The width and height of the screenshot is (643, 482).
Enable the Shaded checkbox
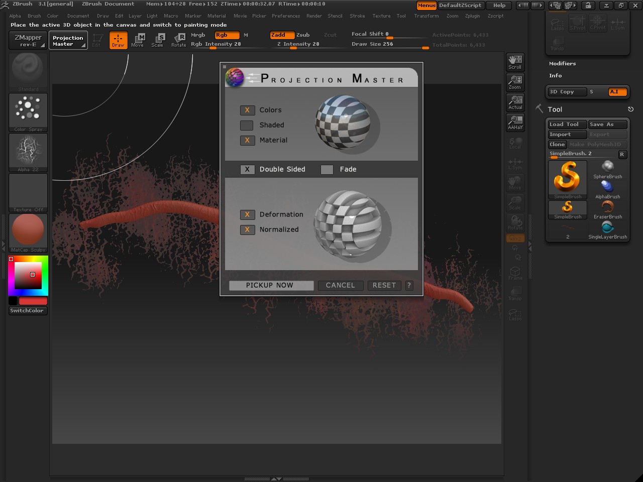pyautogui.click(x=247, y=125)
